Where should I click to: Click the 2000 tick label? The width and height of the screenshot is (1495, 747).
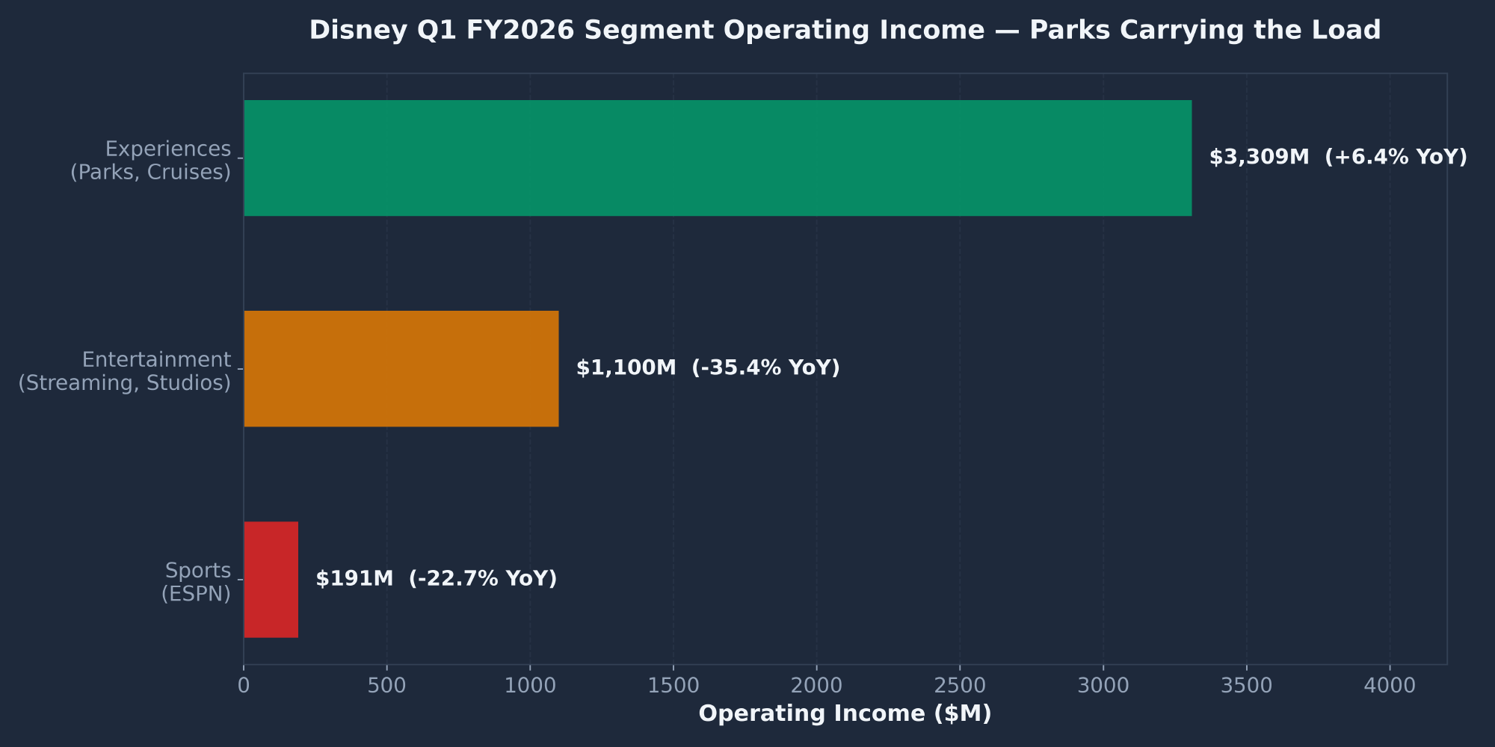point(817,682)
